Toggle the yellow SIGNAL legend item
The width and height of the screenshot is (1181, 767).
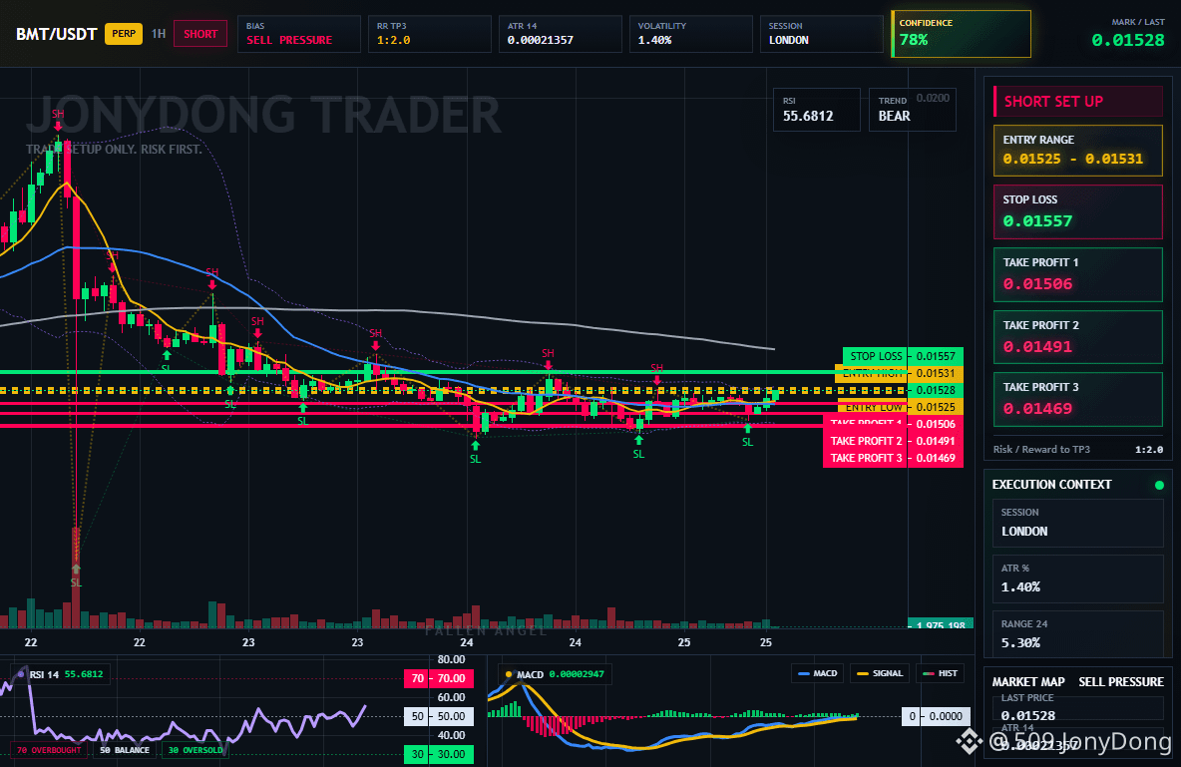(880, 673)
